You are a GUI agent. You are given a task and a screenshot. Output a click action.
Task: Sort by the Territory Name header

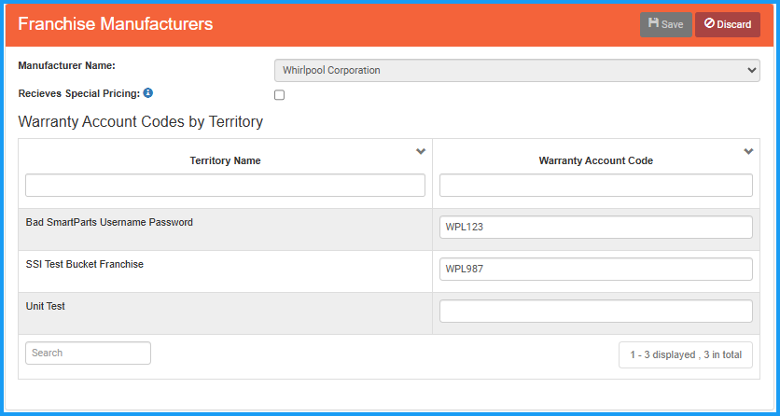pos(225,160)
